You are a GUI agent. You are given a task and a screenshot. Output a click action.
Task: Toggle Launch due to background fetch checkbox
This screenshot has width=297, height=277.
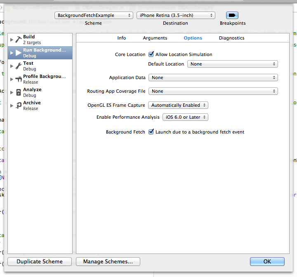(x=151, y=132)
